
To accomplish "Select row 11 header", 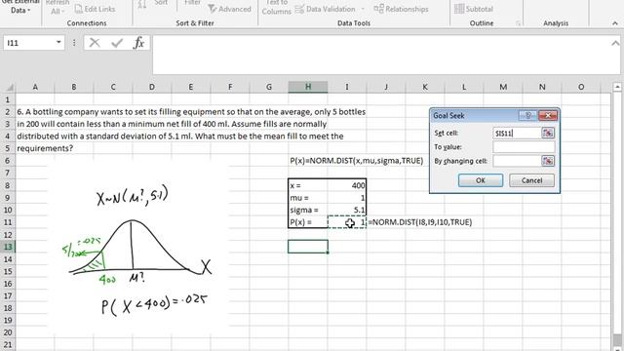I will 8,222.
